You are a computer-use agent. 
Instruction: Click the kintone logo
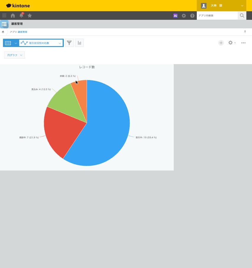(18, 6)
